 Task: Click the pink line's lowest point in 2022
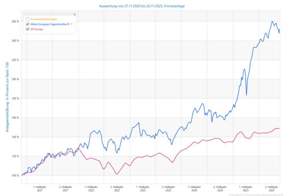pyautogui.click(x=117, y=174)
